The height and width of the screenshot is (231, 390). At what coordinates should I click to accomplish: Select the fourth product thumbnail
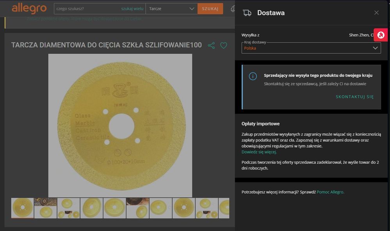(x=91, y=208)
